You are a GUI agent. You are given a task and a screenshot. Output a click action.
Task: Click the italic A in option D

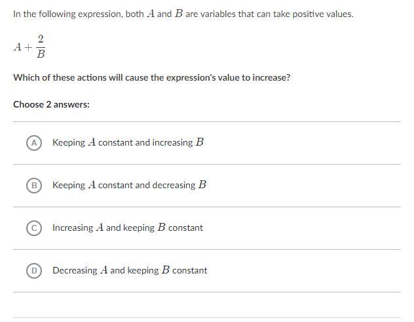(104, 270)
